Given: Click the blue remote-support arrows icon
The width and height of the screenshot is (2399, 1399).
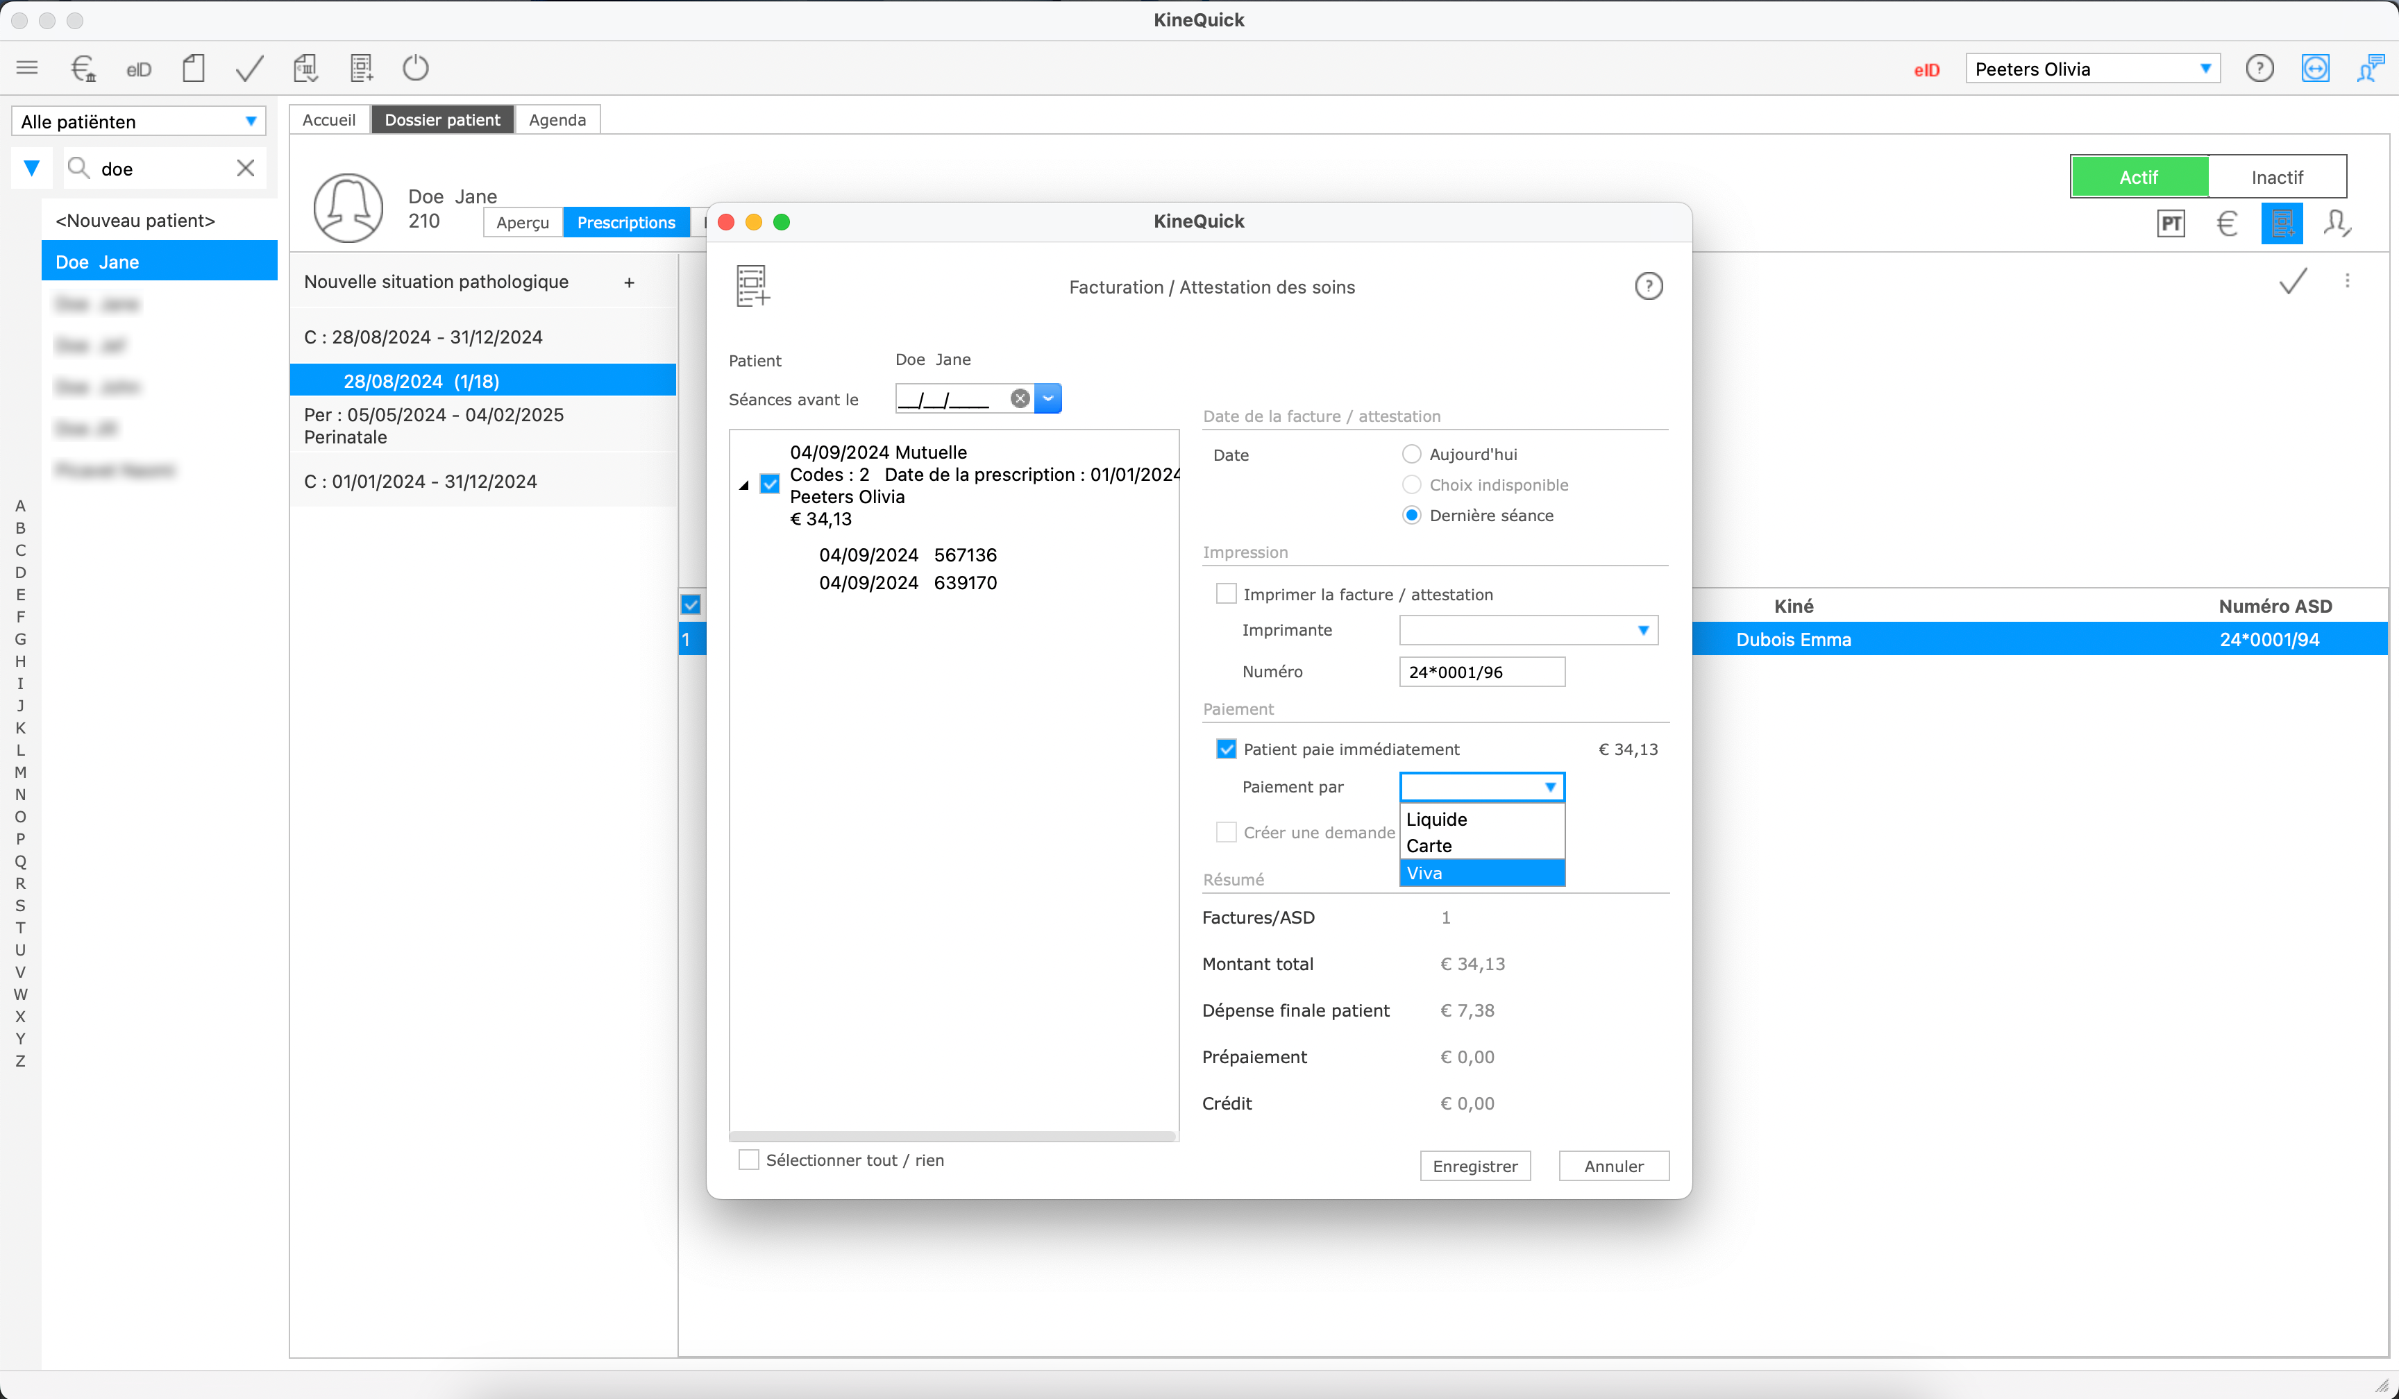Looking at the screenshot, I should (x=2315, y=69).
